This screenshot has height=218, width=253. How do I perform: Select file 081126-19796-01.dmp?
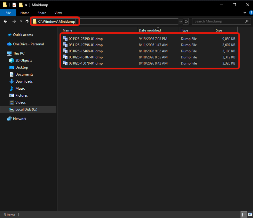click(86, 45)
